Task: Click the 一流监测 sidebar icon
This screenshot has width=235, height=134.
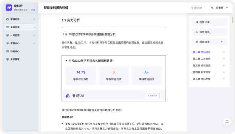Action: [x=7, y=35]
